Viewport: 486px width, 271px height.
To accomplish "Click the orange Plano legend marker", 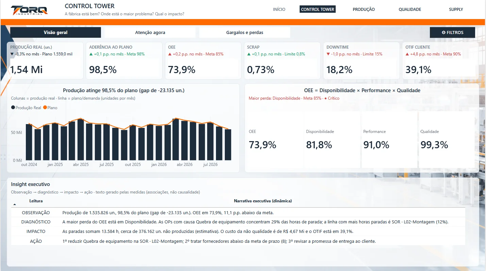I will pyautogui.click(x=45, y=108).
